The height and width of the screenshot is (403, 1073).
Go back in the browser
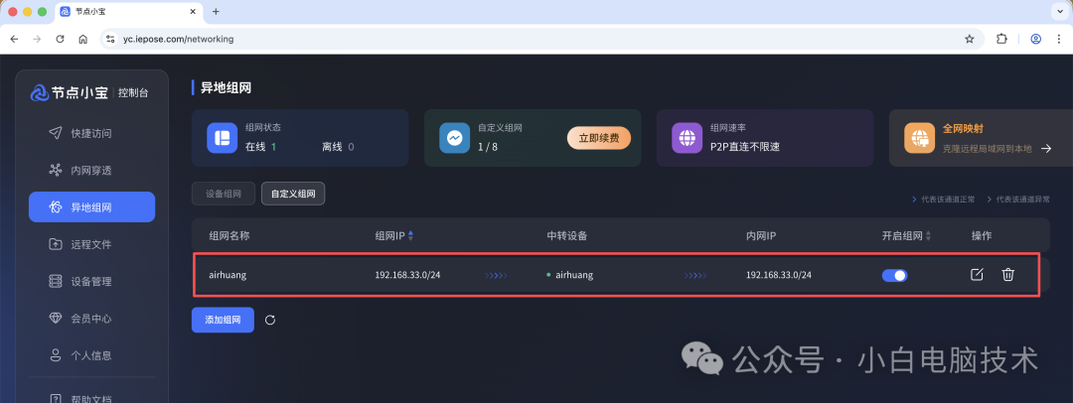[14, 39]
